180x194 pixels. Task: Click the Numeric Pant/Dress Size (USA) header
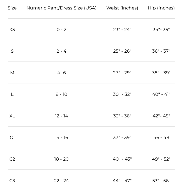click(x=62, y=8)
